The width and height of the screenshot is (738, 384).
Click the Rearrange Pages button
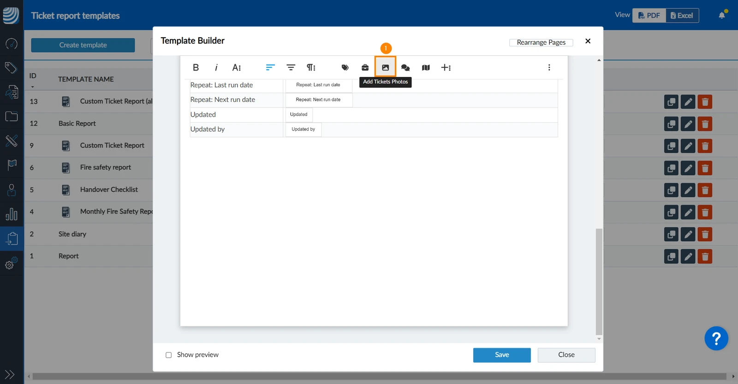(541, 42)
